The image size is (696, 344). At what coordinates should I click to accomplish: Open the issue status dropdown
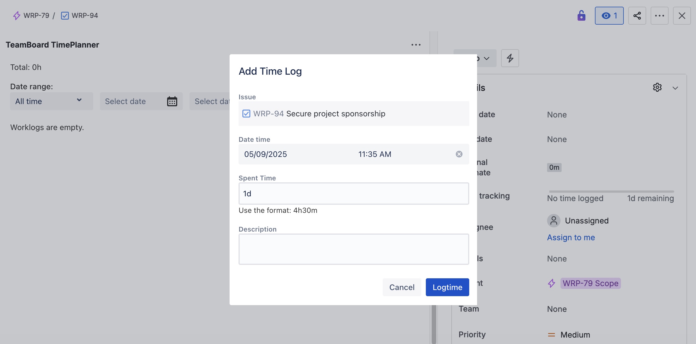487,58
